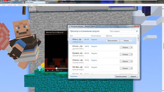The height and width of the screenshot is (92, 164).
Task: Click the download search input field
Action: pyautogui.click(x=123, y=31)
